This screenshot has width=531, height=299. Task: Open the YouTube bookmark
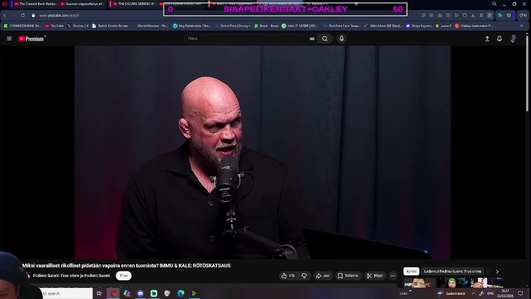click(54, 26)
